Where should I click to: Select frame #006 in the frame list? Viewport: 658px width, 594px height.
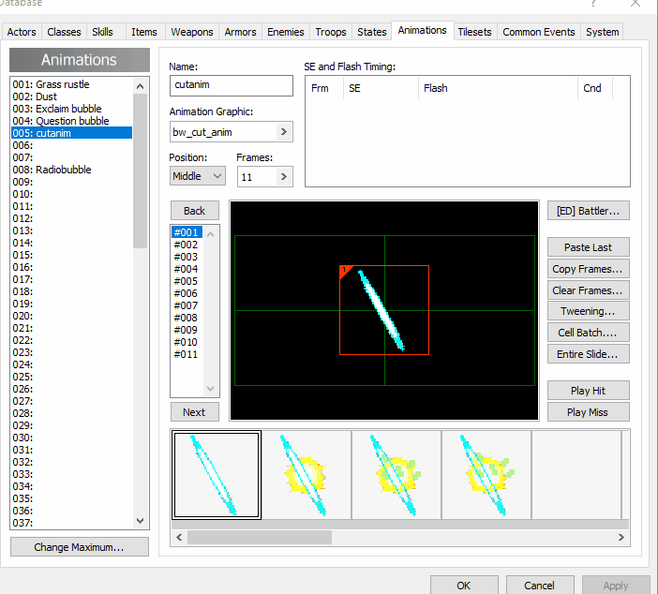186,293
